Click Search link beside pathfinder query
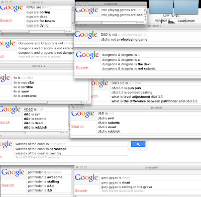201x197 pixels. [x=8, y=185]
